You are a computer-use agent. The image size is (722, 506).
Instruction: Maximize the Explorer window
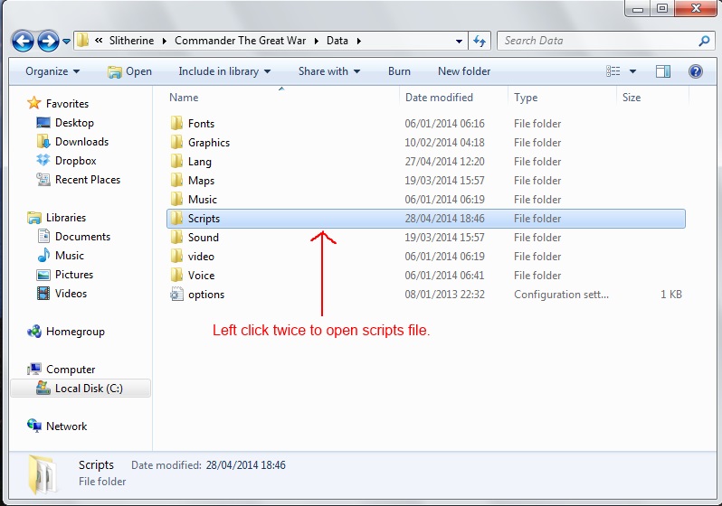[x=662, y=9]
